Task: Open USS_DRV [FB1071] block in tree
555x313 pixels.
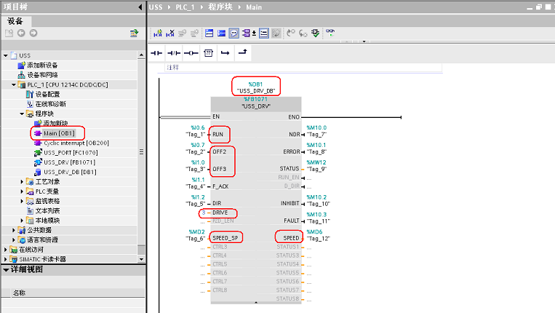Action: tap(68, 162)
